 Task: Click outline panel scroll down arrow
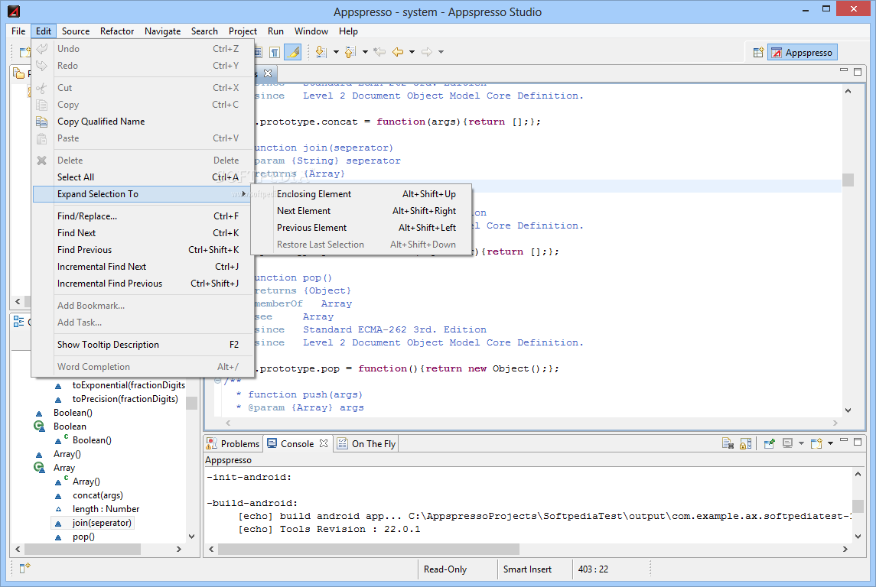(x=191, y=537)
